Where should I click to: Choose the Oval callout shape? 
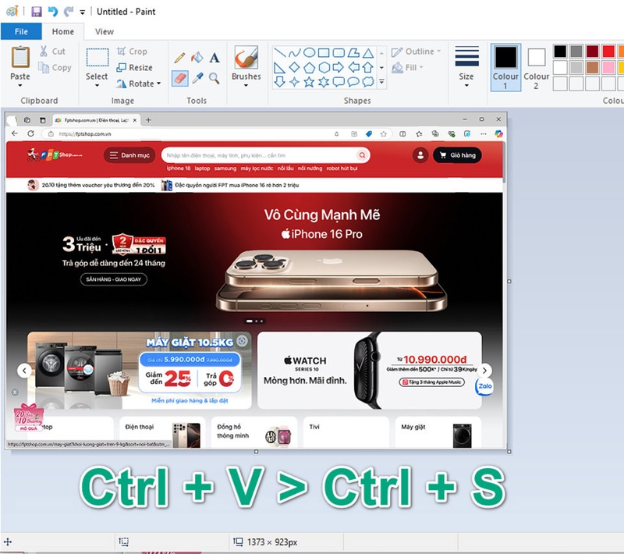[x=353, y=82]
